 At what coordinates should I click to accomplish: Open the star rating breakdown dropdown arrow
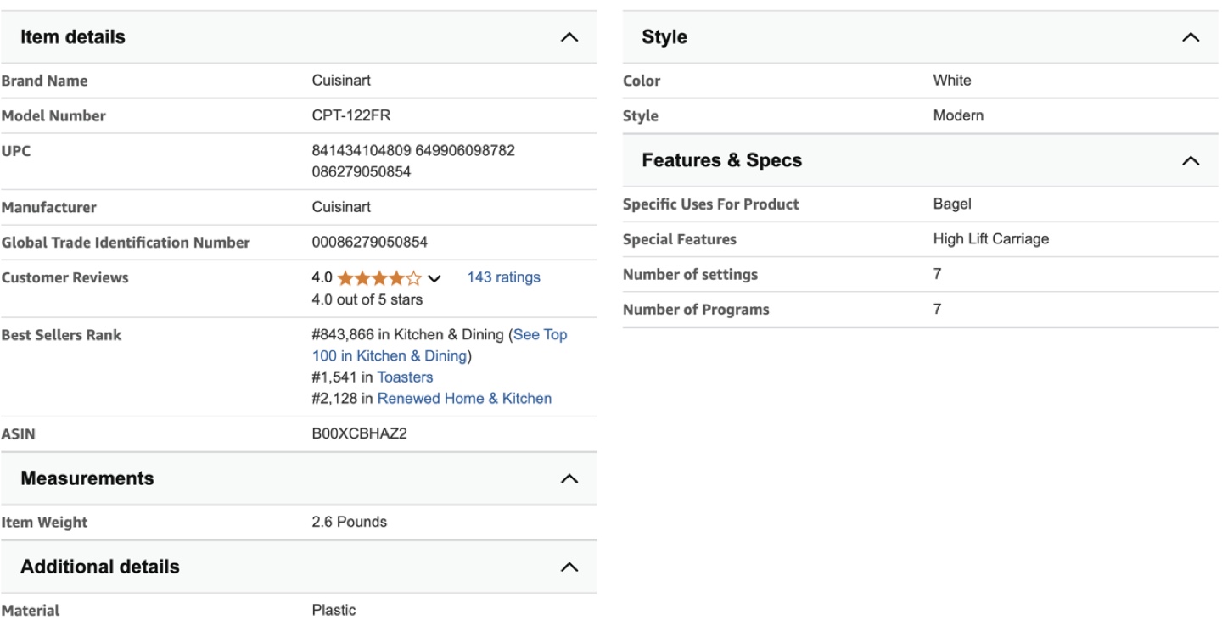pyautogui.click(x=434, y=278)
